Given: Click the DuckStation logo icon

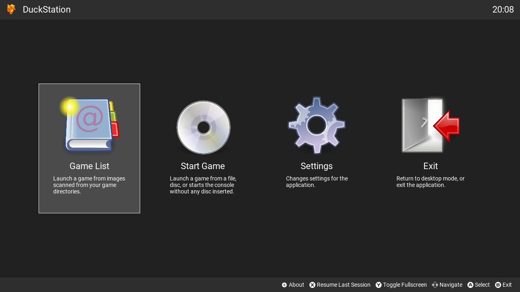Looking at the screenshot, I should [11, 9].
